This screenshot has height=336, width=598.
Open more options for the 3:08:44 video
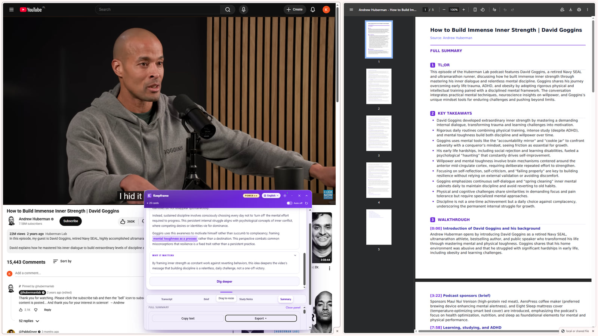329,268
